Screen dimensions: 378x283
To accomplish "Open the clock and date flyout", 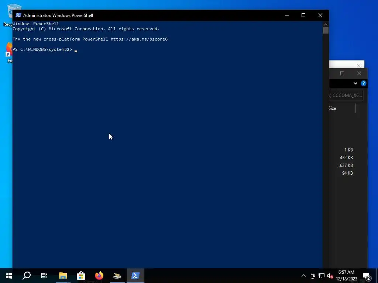I will pos(346,276).
